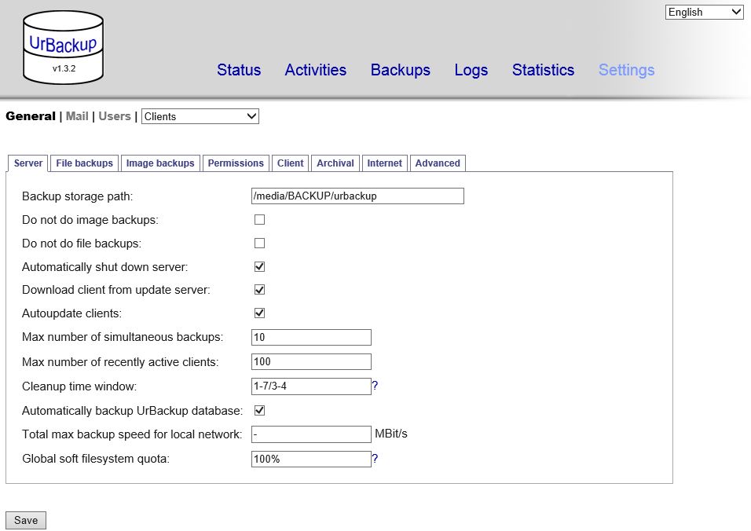The height and width of the screenshot is (531, 751).
Task: Enable 'Do not do file backups' checkbox
Action: [x=259, y=244]
